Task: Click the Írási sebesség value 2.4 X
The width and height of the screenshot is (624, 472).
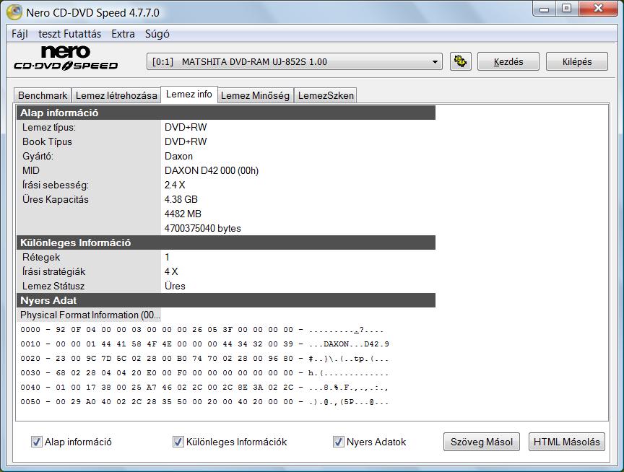Action: [175, 185]
